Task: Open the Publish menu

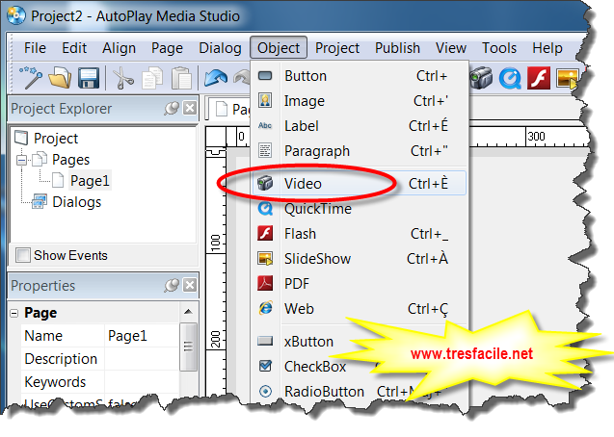Action: (397, 48)
